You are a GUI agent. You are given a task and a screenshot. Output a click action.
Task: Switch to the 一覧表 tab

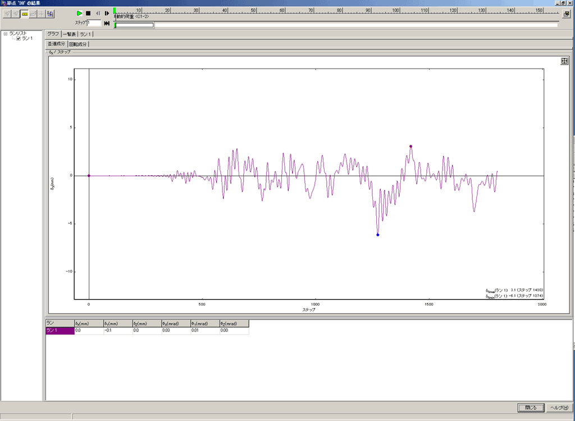coord(70,34)
